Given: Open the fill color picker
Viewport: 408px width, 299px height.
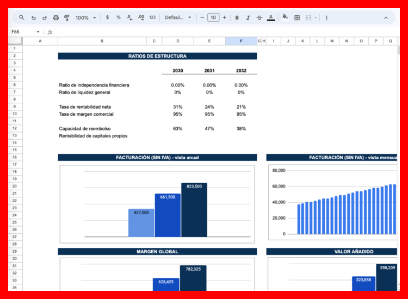Looking at the screenshot, I should (285, 17).
